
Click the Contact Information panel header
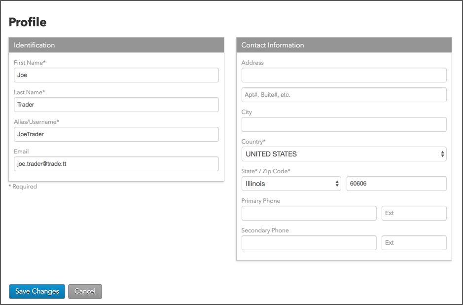click(344, 45)
